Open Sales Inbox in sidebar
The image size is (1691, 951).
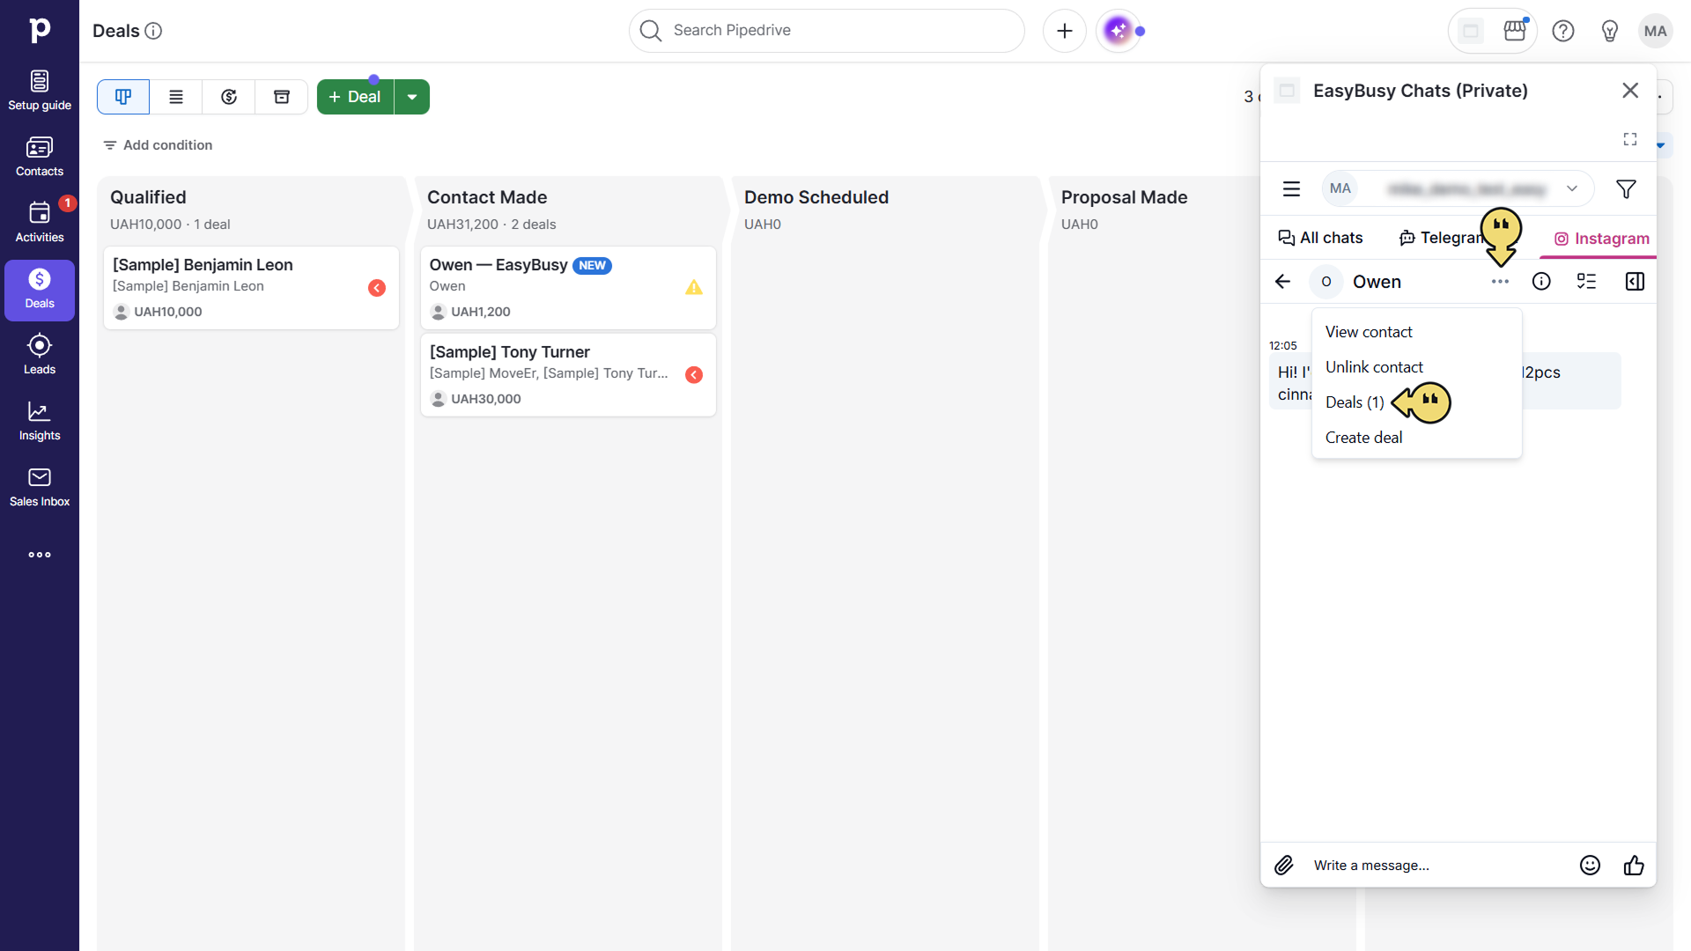[x=40, y=487]
